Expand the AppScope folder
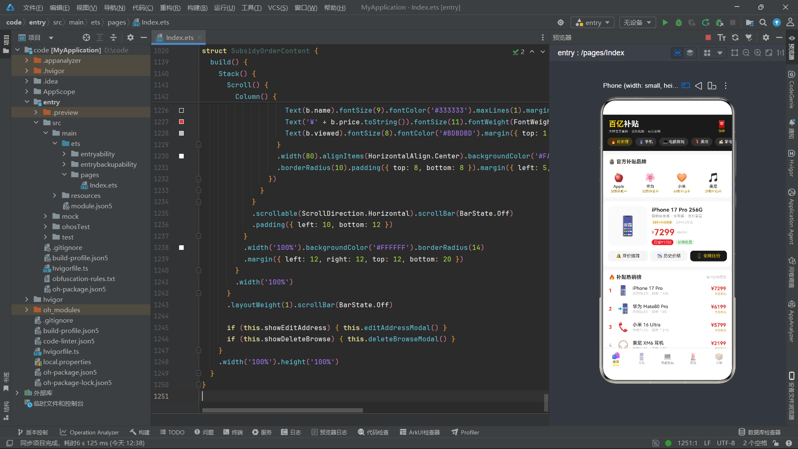The image size is (798, 449). [x=27, y=91]
